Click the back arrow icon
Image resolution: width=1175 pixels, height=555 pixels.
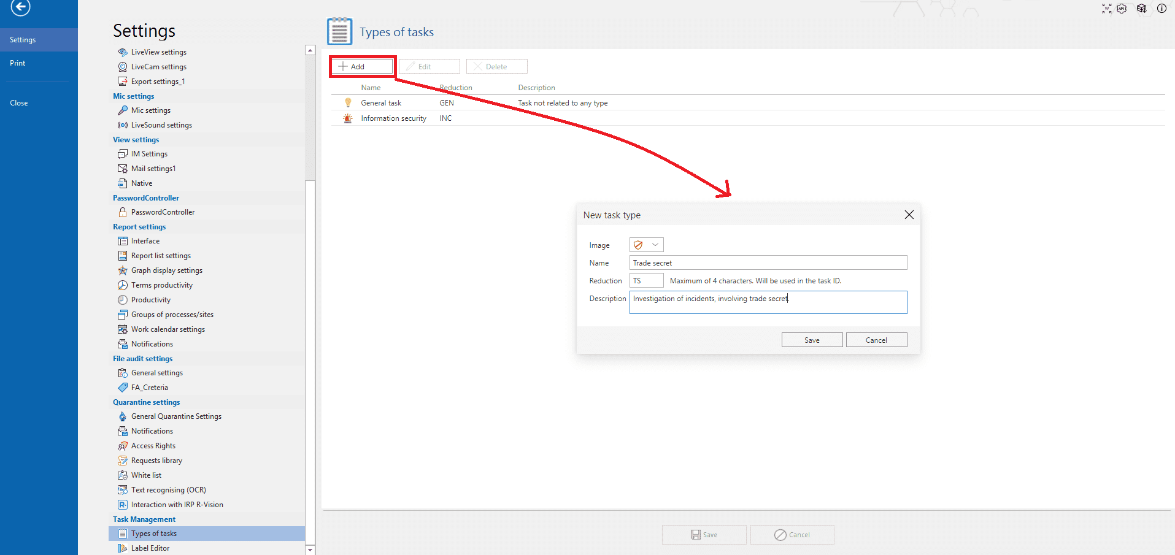20,7
